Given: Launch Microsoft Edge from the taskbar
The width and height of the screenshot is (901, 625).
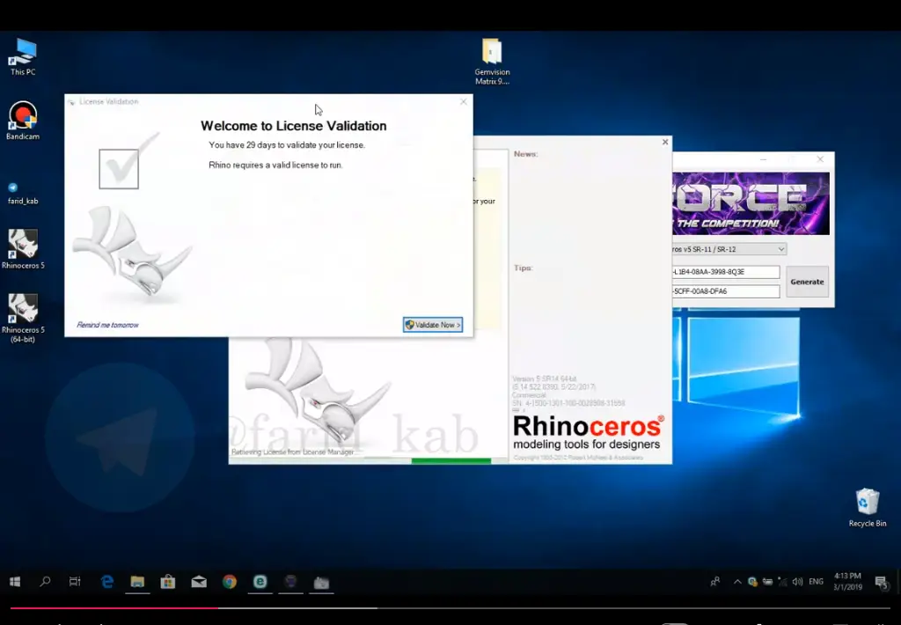Looking at the screenshot, I should [106, 582].
